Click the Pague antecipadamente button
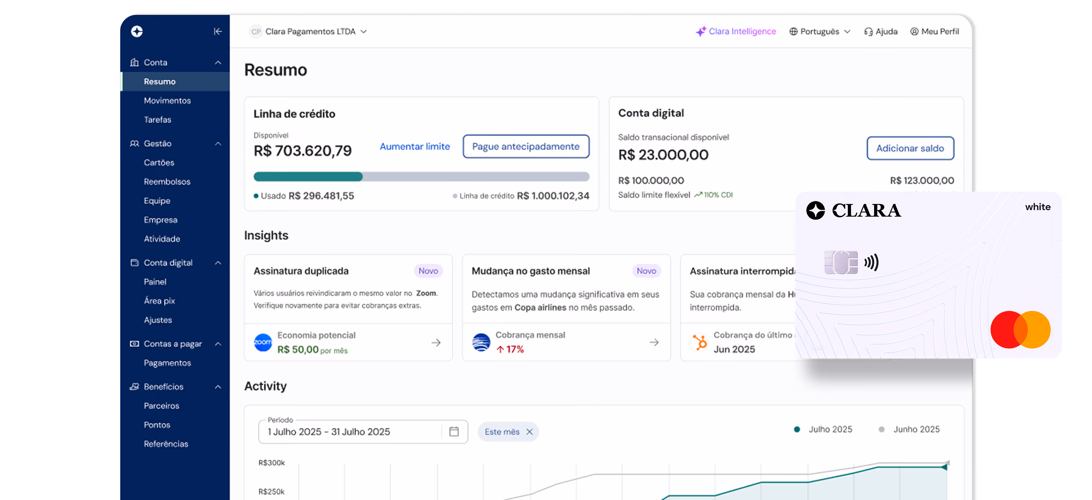Viewport: 1092px width, 500px height. click(x=526, y=146)
